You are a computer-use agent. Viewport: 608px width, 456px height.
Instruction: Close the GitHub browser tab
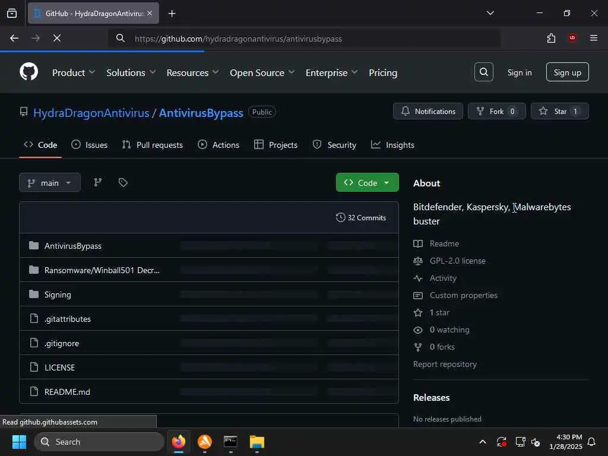[x=150, y=13]
